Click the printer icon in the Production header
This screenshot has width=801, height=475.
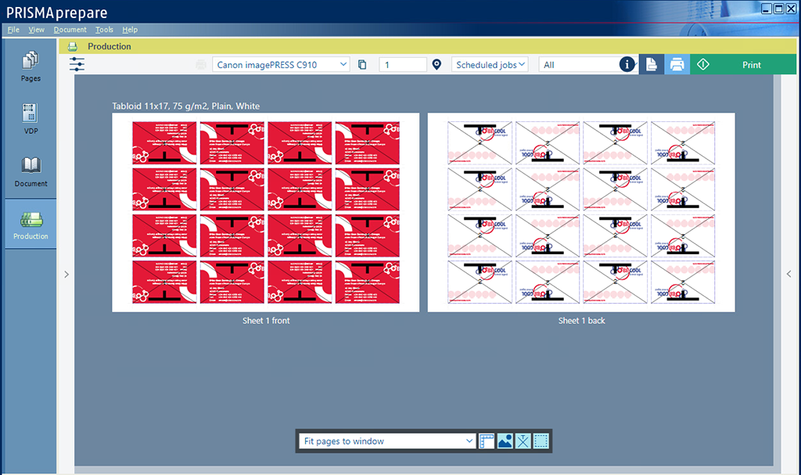pyautogui.click(x=73, y=46)
